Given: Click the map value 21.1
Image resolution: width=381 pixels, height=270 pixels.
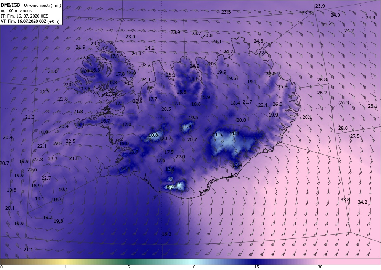Looking at the screenshot, I should click(28, 249).
